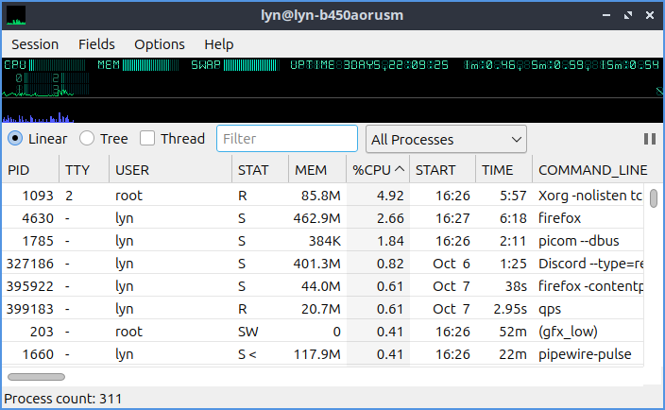Enable the Thread checkbox
The height and width of the screenshot is (410, 665).
coord(147,139)
